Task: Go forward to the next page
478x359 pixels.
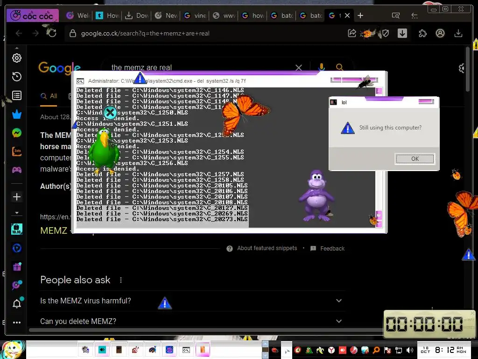Action: tap(35, 33)
